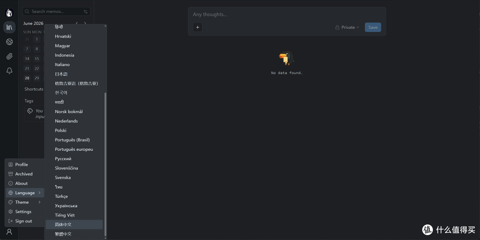This screenshot has width=480, height=240.
Task: Select day 29 in calendar
Action: 37,78
